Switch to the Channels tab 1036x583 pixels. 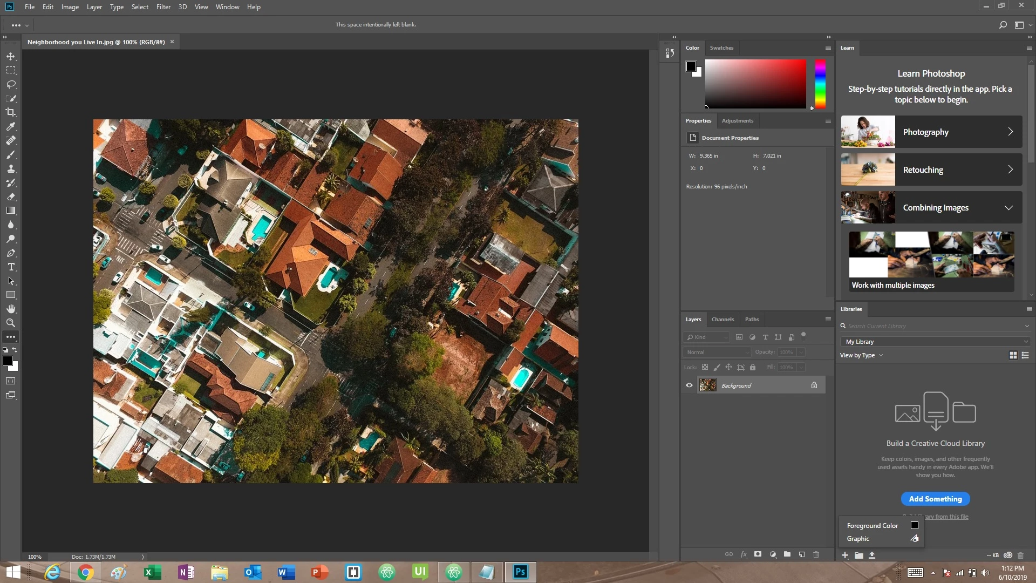pyautogui.click(x=723, y=320)
